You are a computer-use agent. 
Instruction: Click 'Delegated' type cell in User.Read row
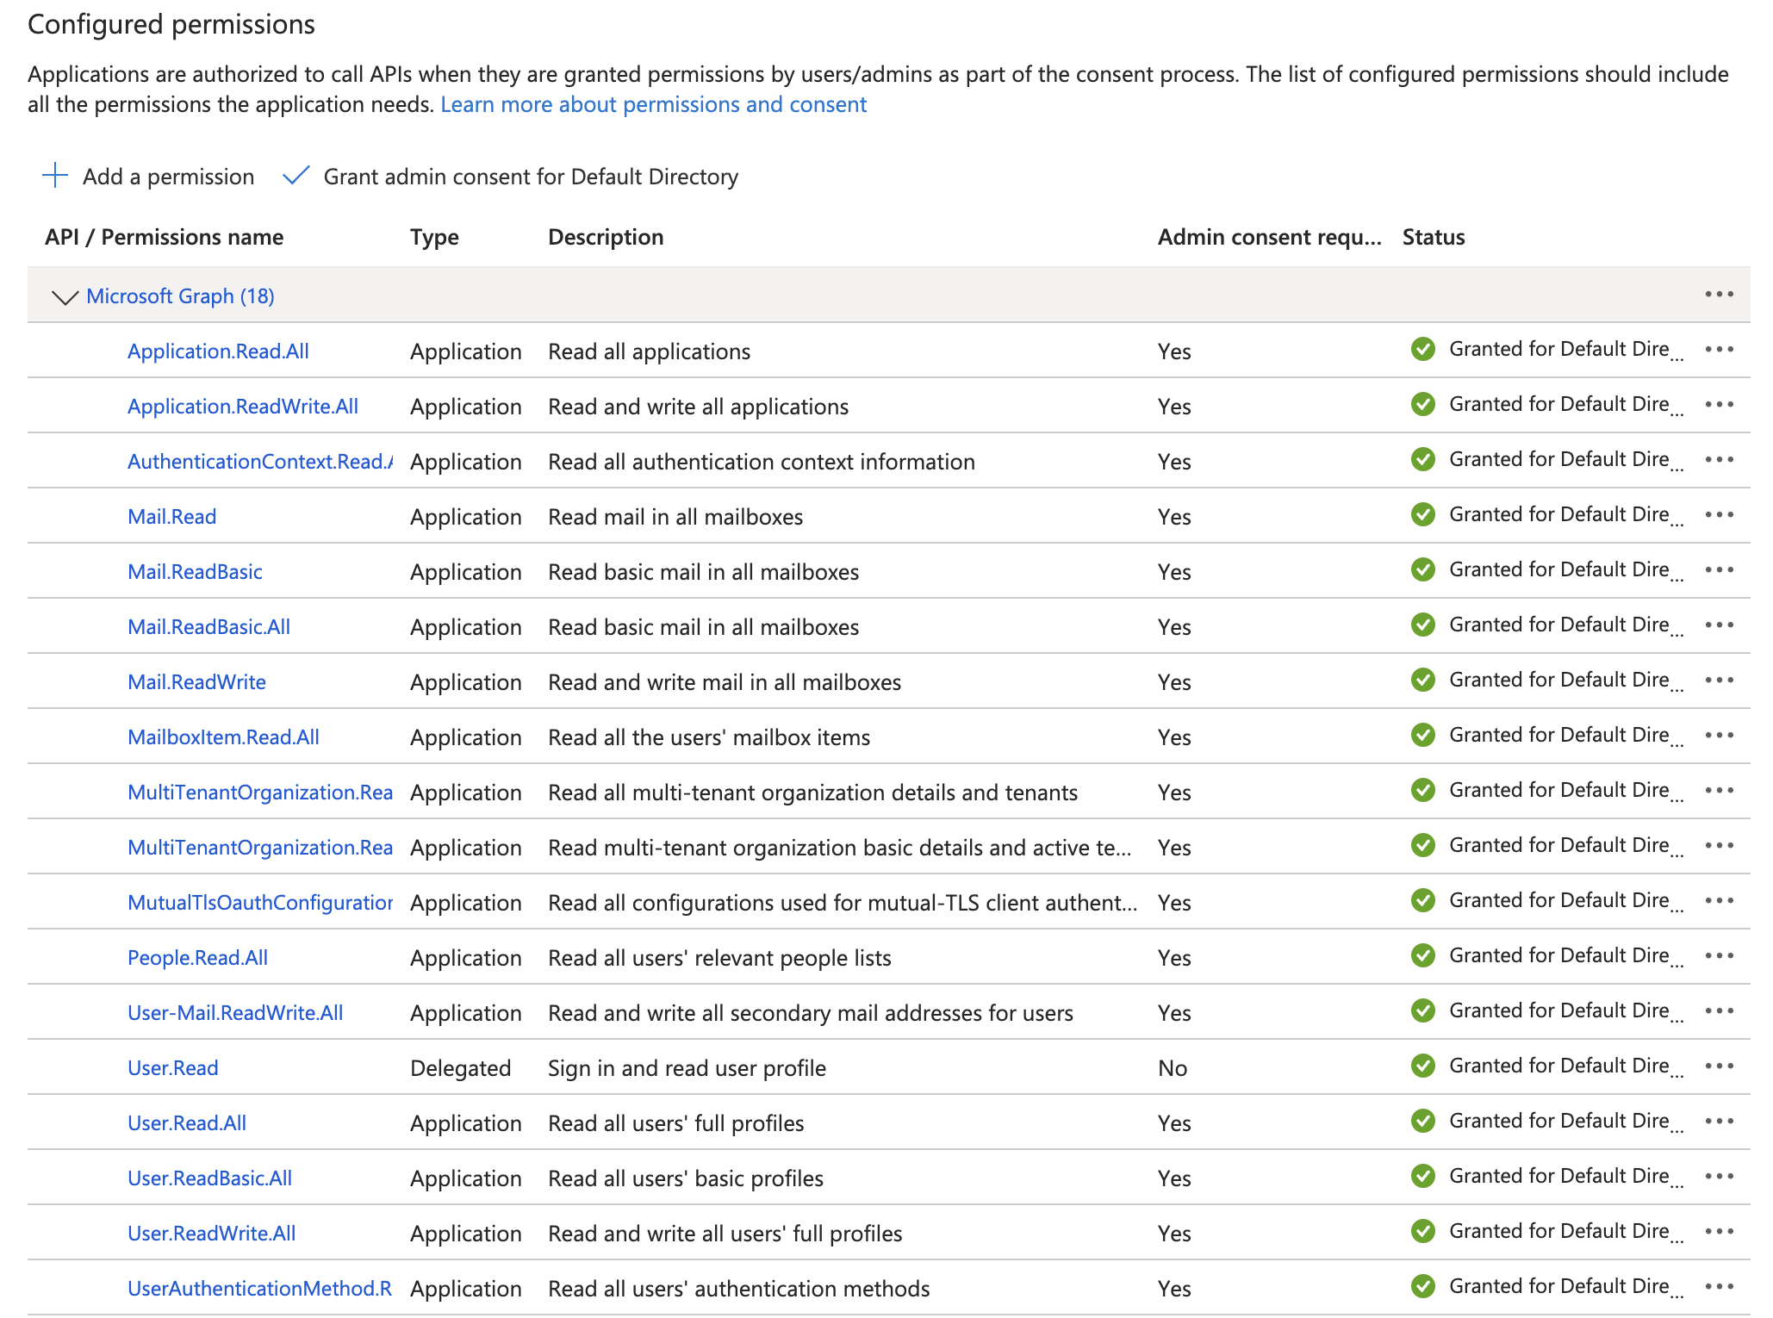point(460,1068)
